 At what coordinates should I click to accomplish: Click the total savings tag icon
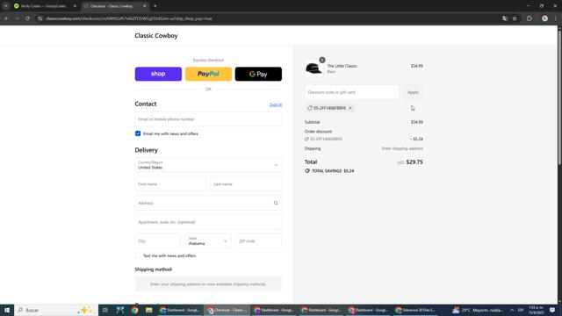tap(307, 171)
